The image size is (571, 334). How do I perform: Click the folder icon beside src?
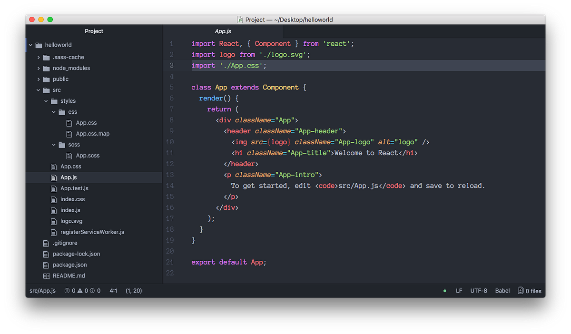(x=48, y=90)
